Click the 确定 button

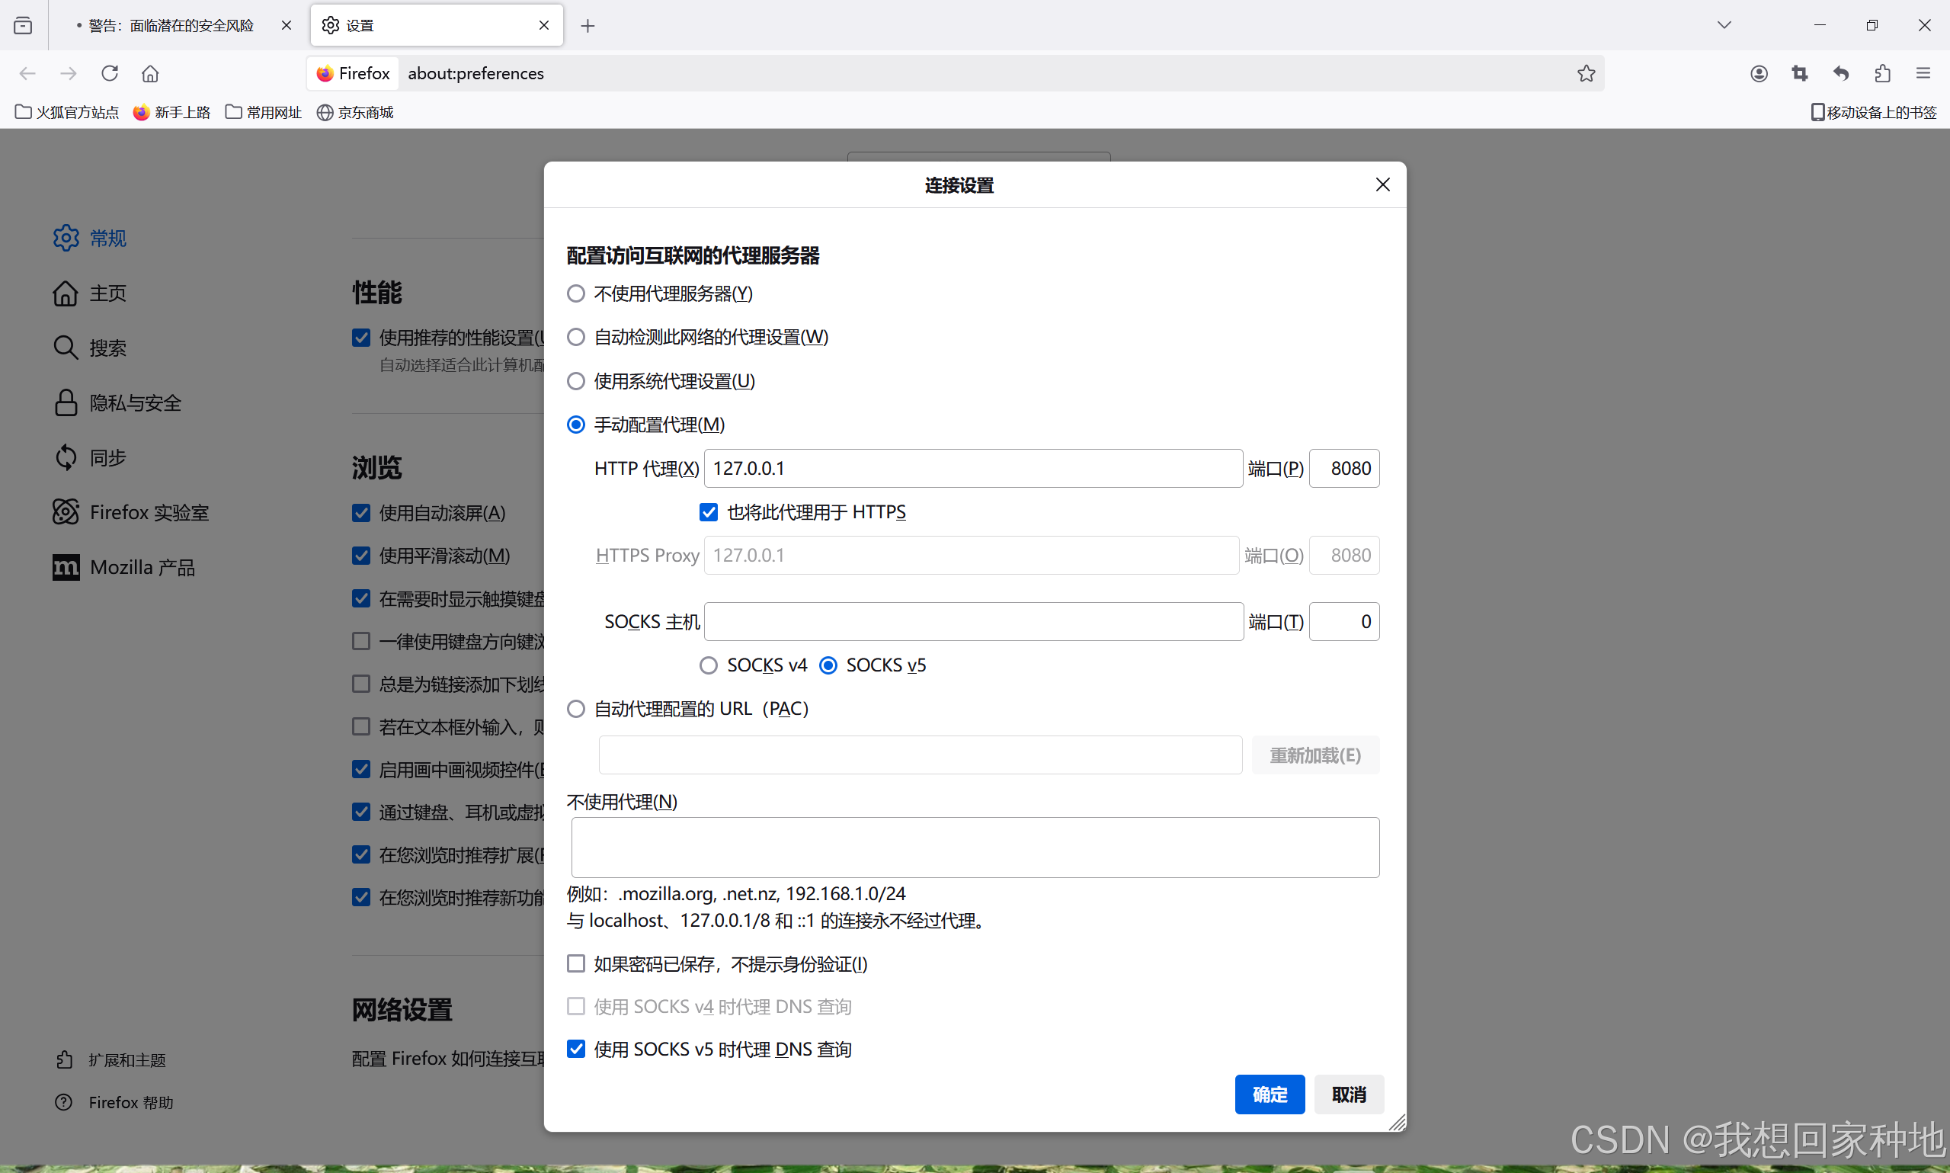(1269, 1094)
